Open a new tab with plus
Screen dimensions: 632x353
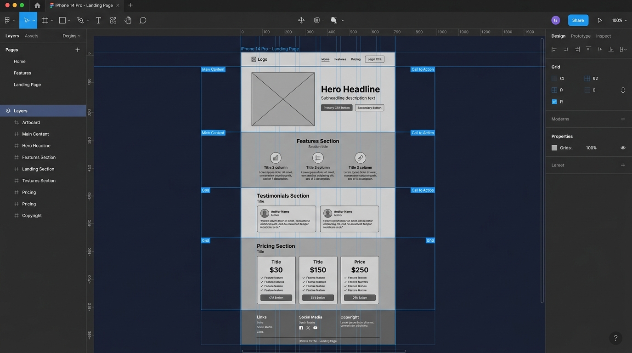click(x=130, y=6)
